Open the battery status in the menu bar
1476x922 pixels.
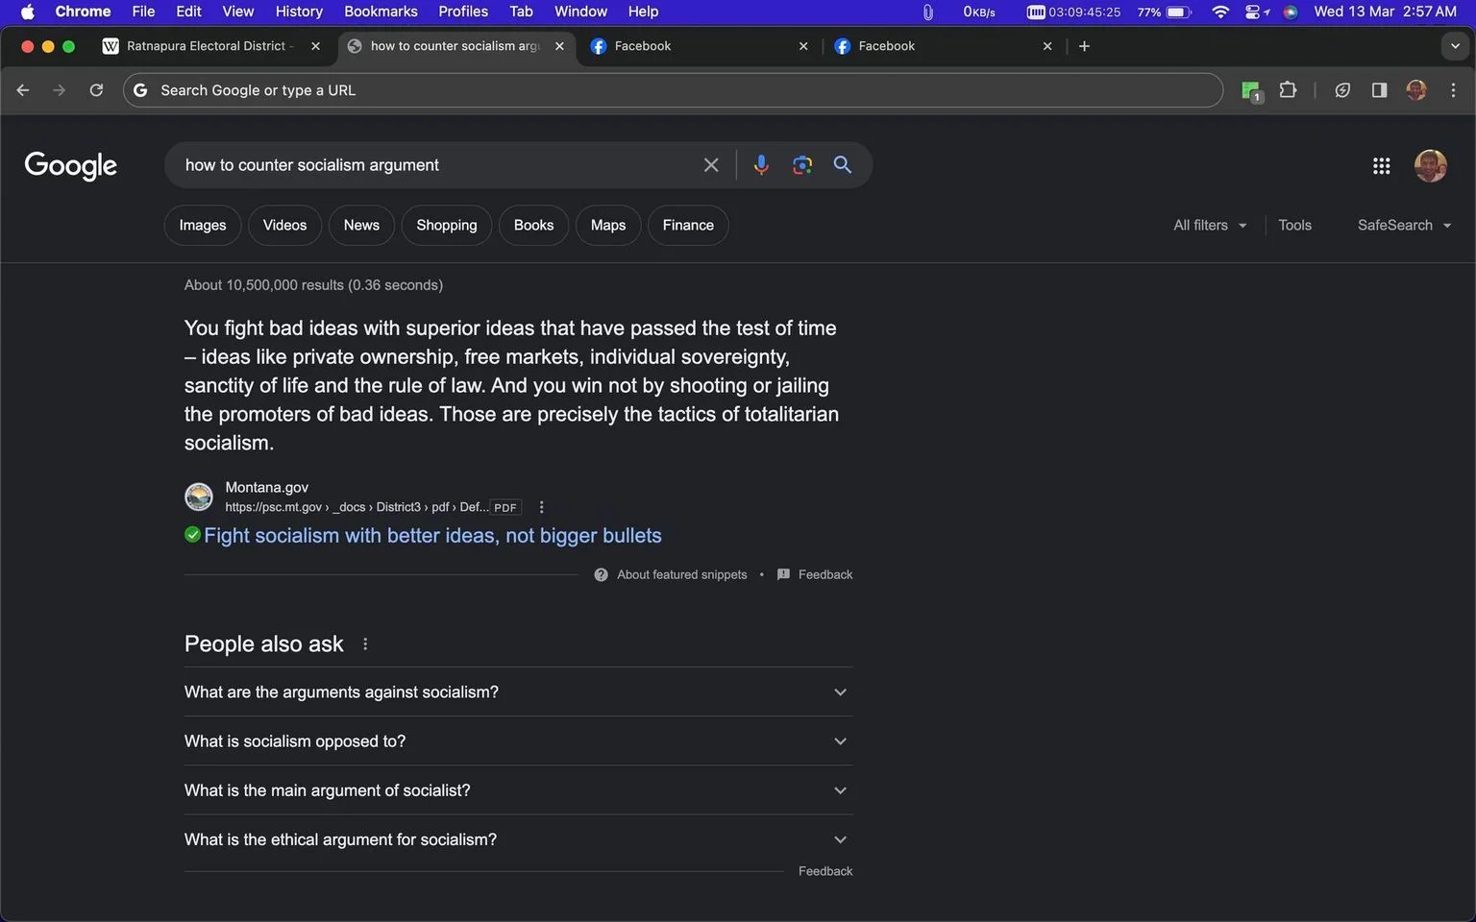[x=1165, y=12]
